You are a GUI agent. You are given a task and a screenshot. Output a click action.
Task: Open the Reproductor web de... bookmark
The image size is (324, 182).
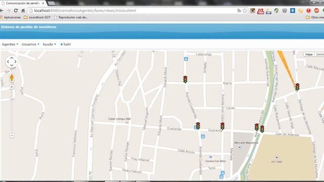point(71,18)
